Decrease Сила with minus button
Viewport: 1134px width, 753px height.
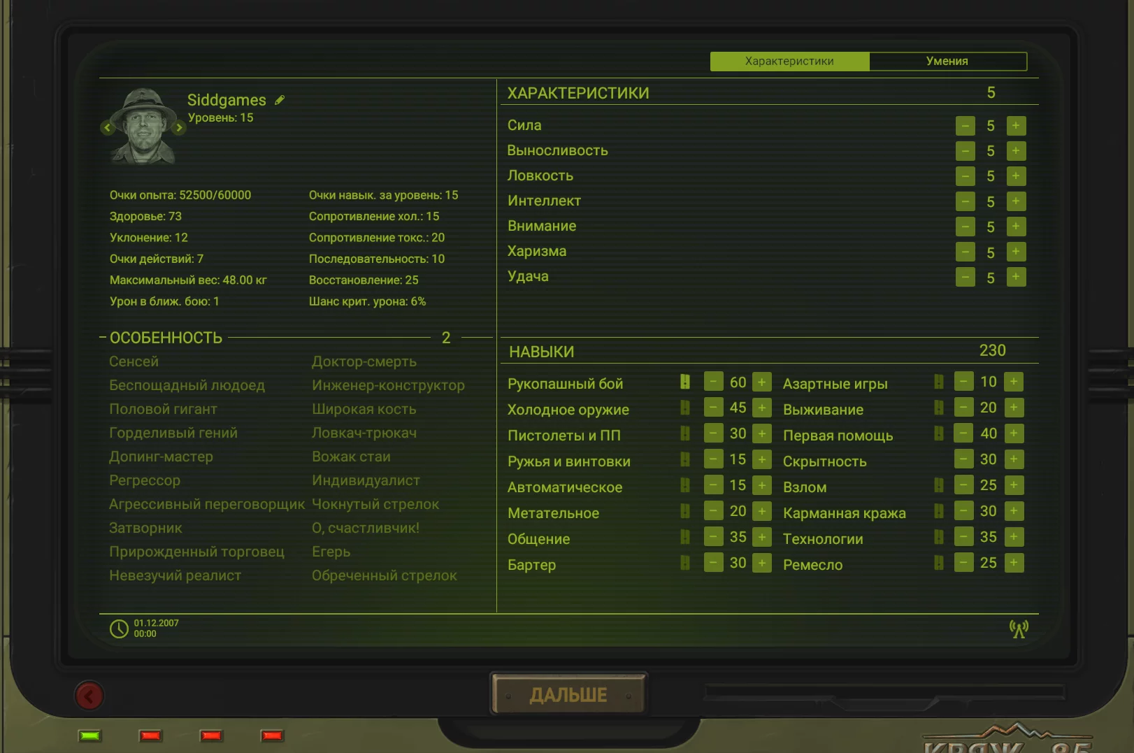[966, 126]
